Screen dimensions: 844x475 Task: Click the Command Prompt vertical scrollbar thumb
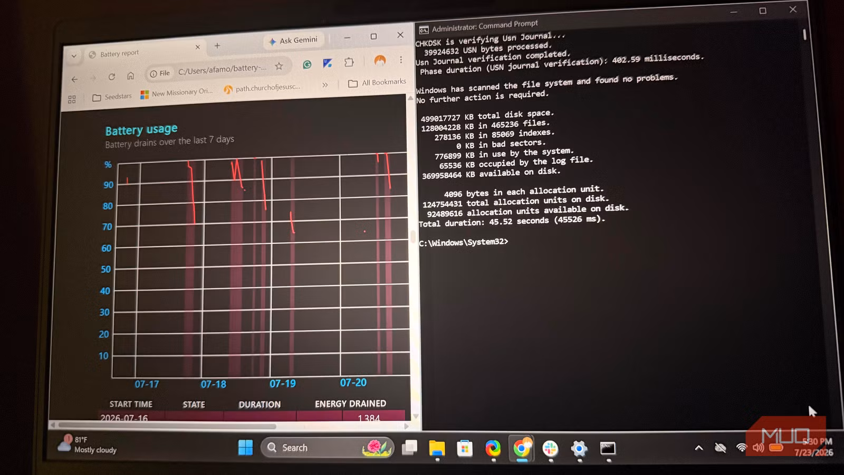[x=804, y=34]
